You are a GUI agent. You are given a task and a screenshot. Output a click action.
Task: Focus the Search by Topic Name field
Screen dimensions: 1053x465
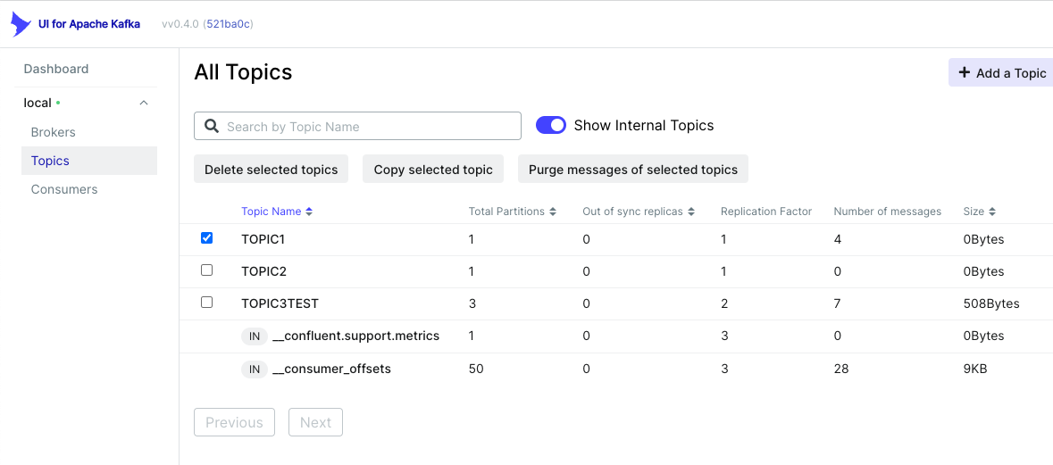pos(366,127)
